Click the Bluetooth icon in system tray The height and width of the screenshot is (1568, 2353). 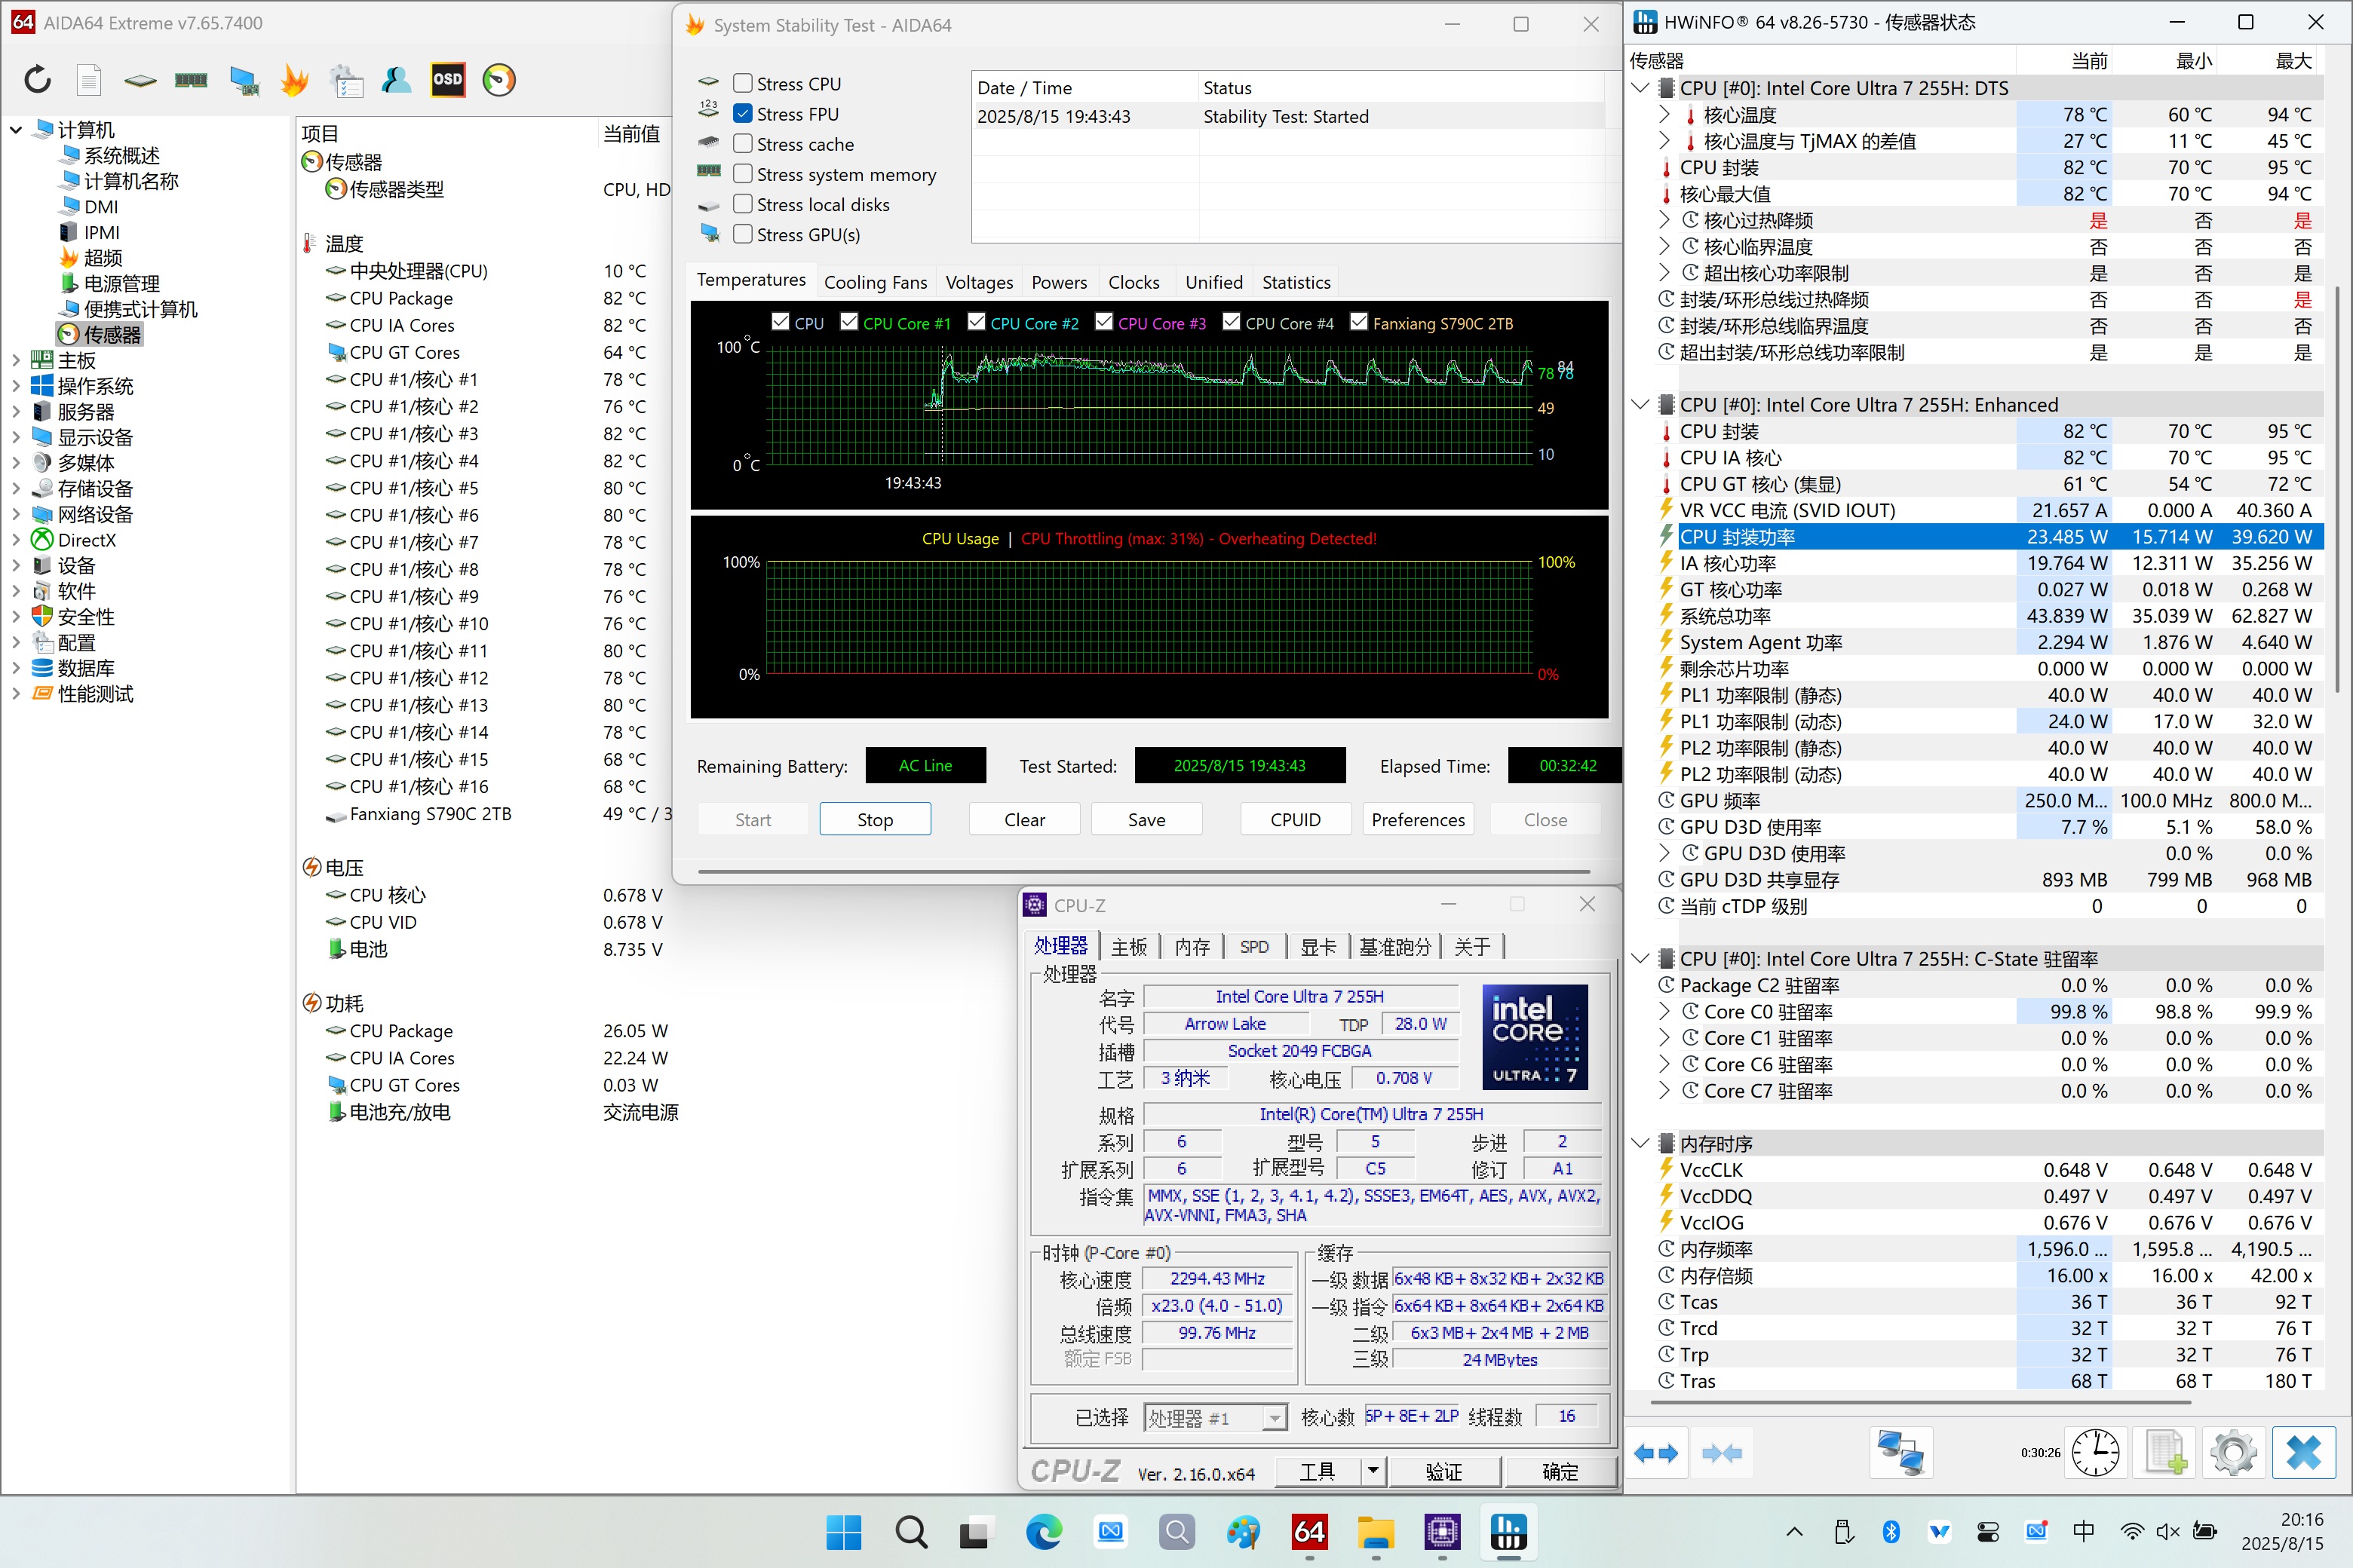pos(1891,1532)
